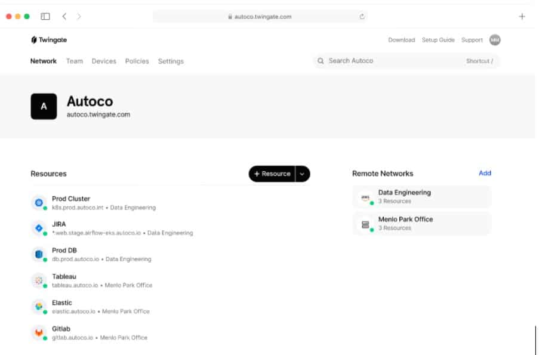This screenshot has width=539, height=355.
Task: Click the Autoco network heading
Action: [x=90, y=101]
